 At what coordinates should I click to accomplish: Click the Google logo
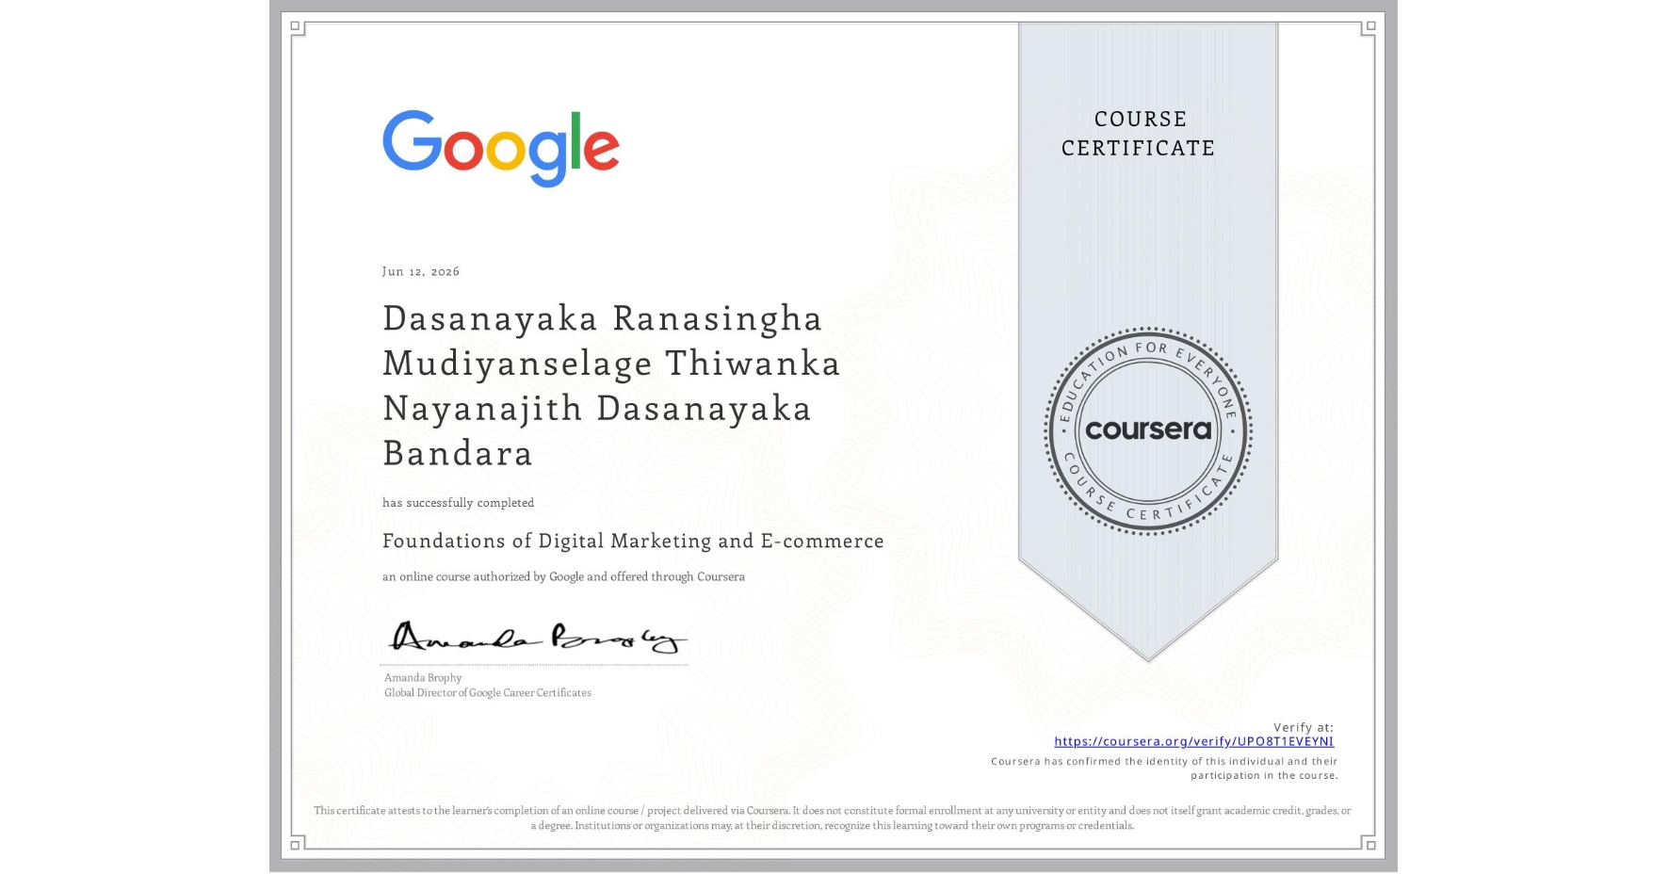click(500, 148)
